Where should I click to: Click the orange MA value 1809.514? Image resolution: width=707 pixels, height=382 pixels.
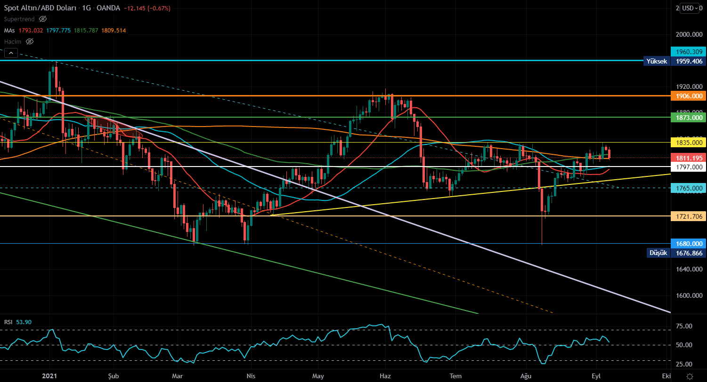click(114, 30)
